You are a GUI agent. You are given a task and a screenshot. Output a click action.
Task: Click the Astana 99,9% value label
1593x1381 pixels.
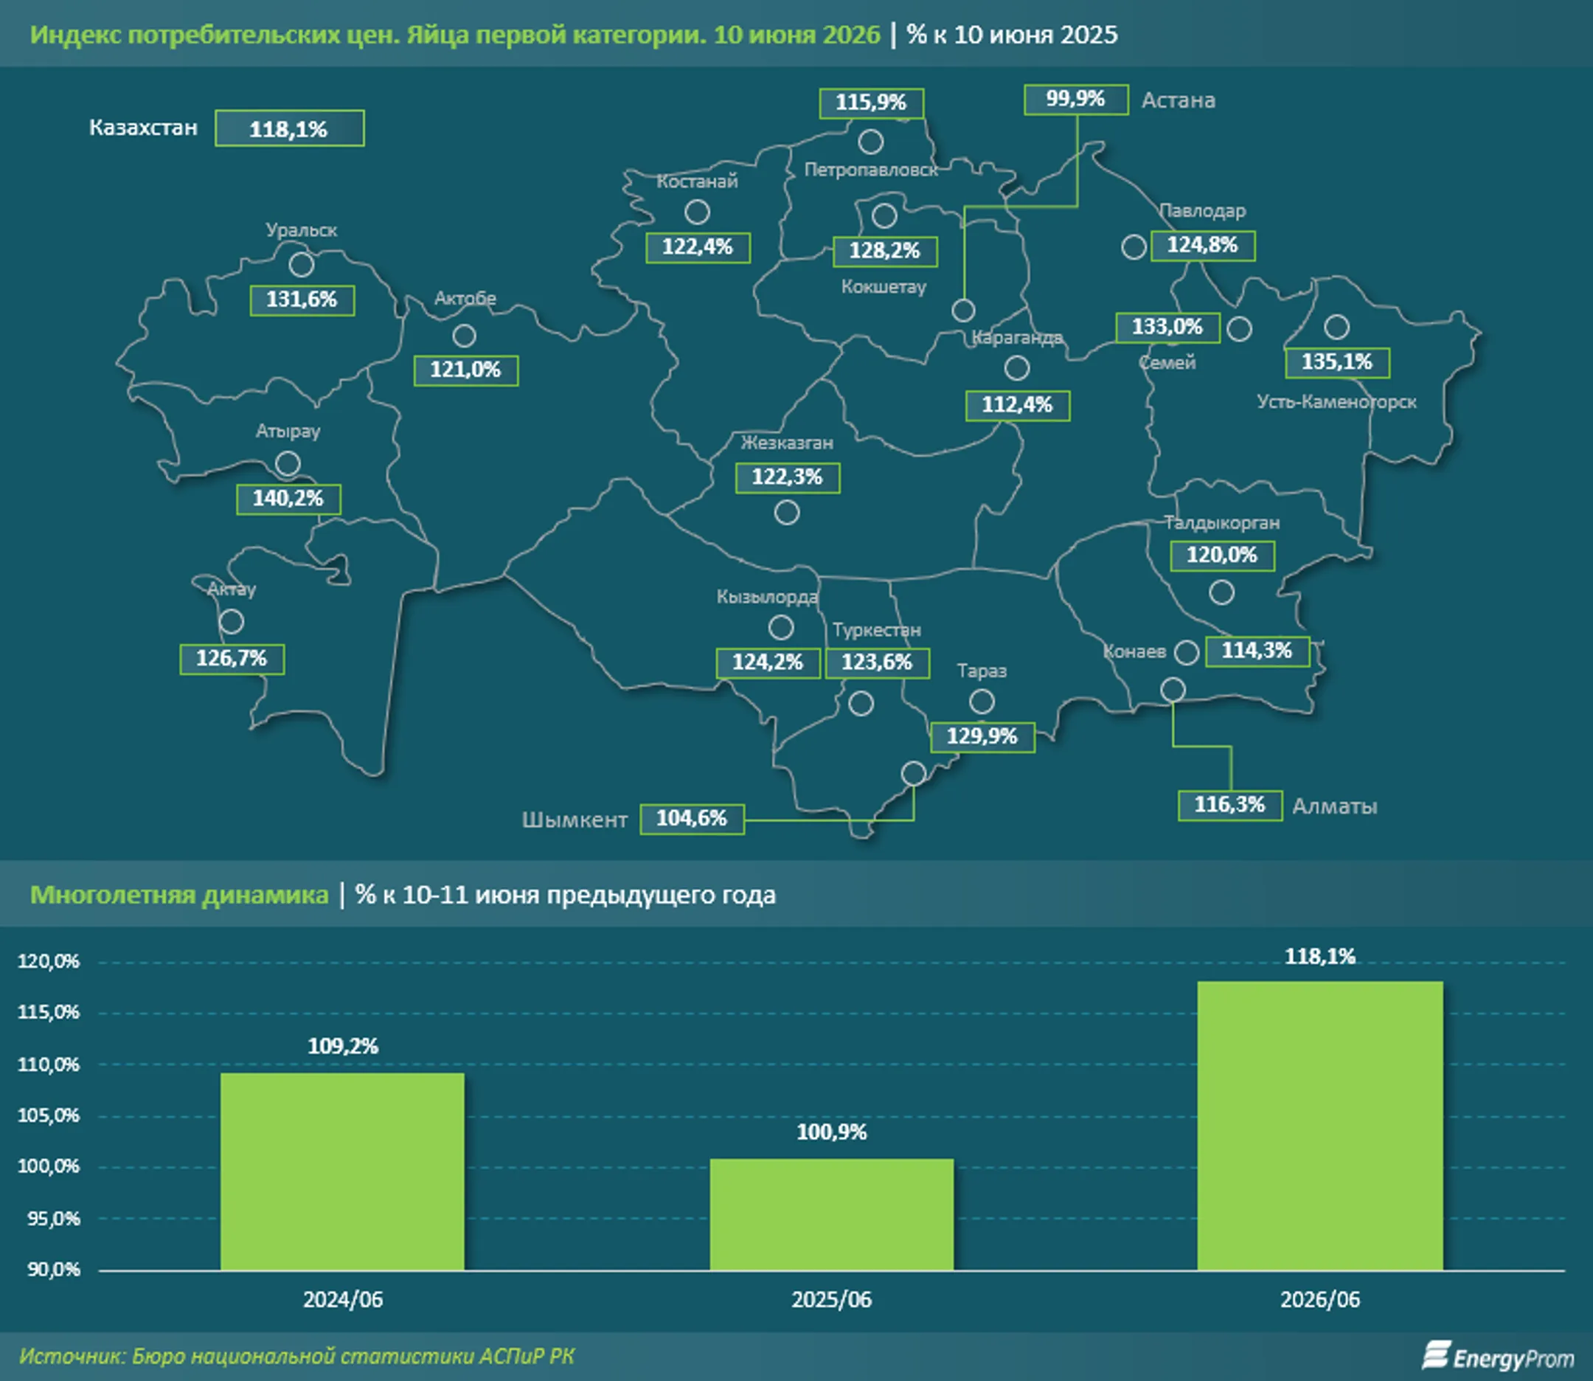(1076, 100)
